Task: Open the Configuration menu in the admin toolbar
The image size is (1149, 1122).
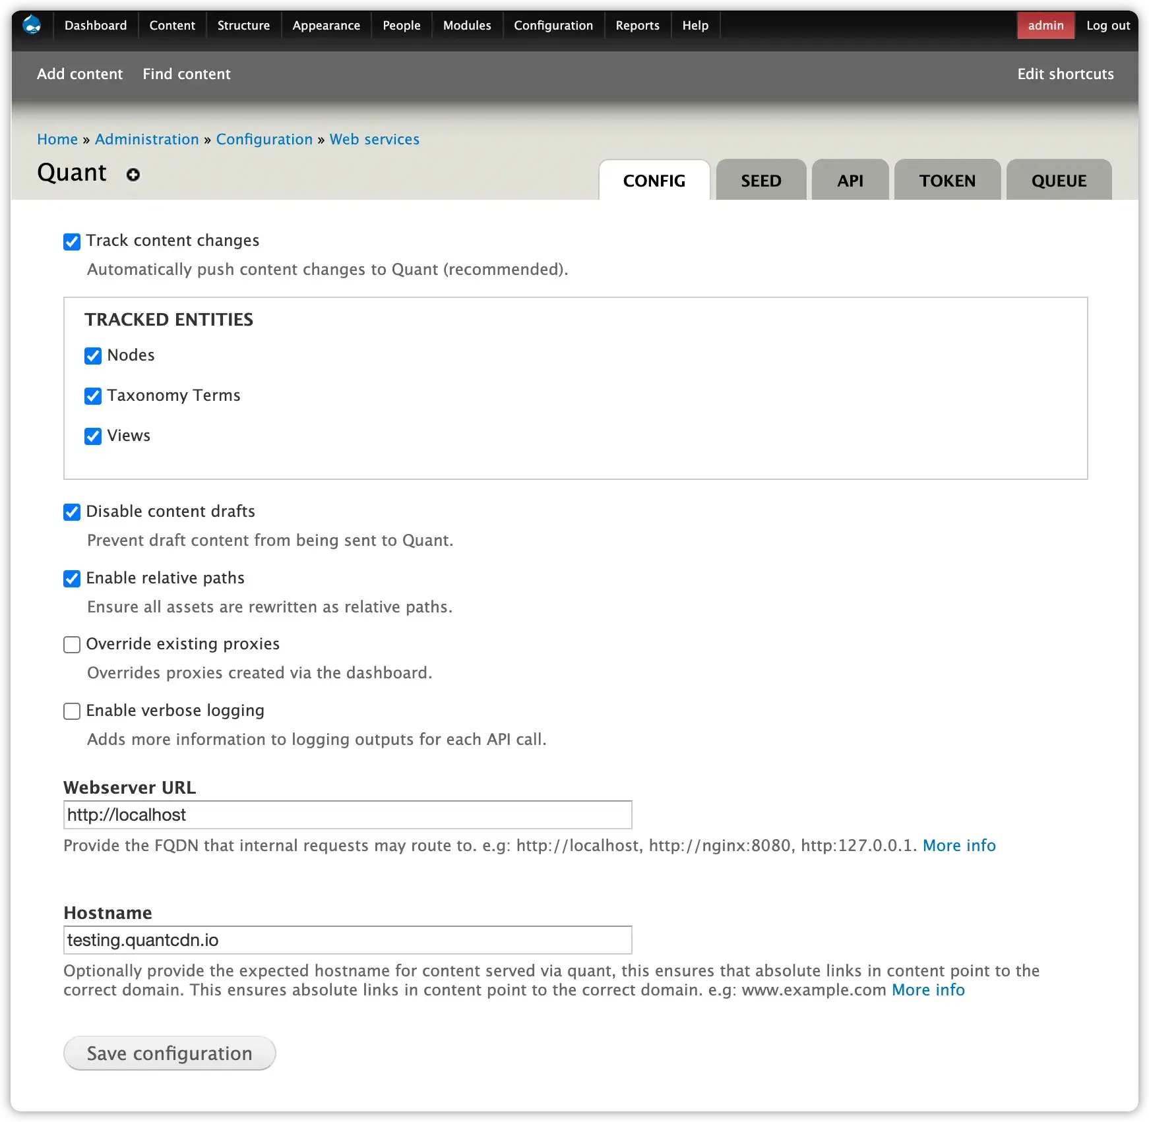Action: [x=553, y=25]
